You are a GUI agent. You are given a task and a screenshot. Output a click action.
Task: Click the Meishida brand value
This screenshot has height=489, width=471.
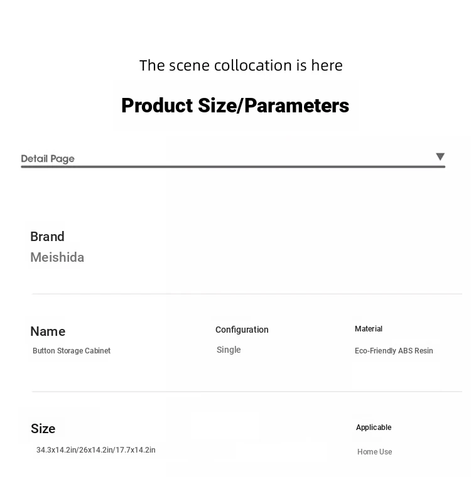point(57,257)
